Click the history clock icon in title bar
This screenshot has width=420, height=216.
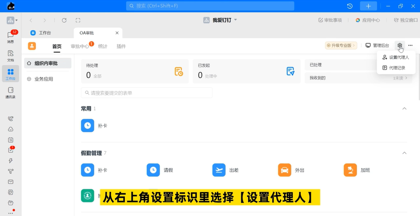pyautogui.click(x=349, y=6)
